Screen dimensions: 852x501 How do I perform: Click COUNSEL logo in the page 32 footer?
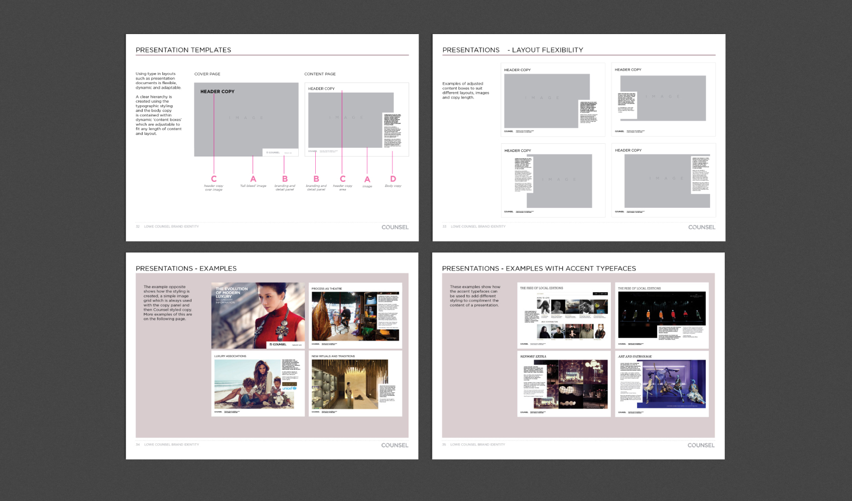click(x=395, y=227)
